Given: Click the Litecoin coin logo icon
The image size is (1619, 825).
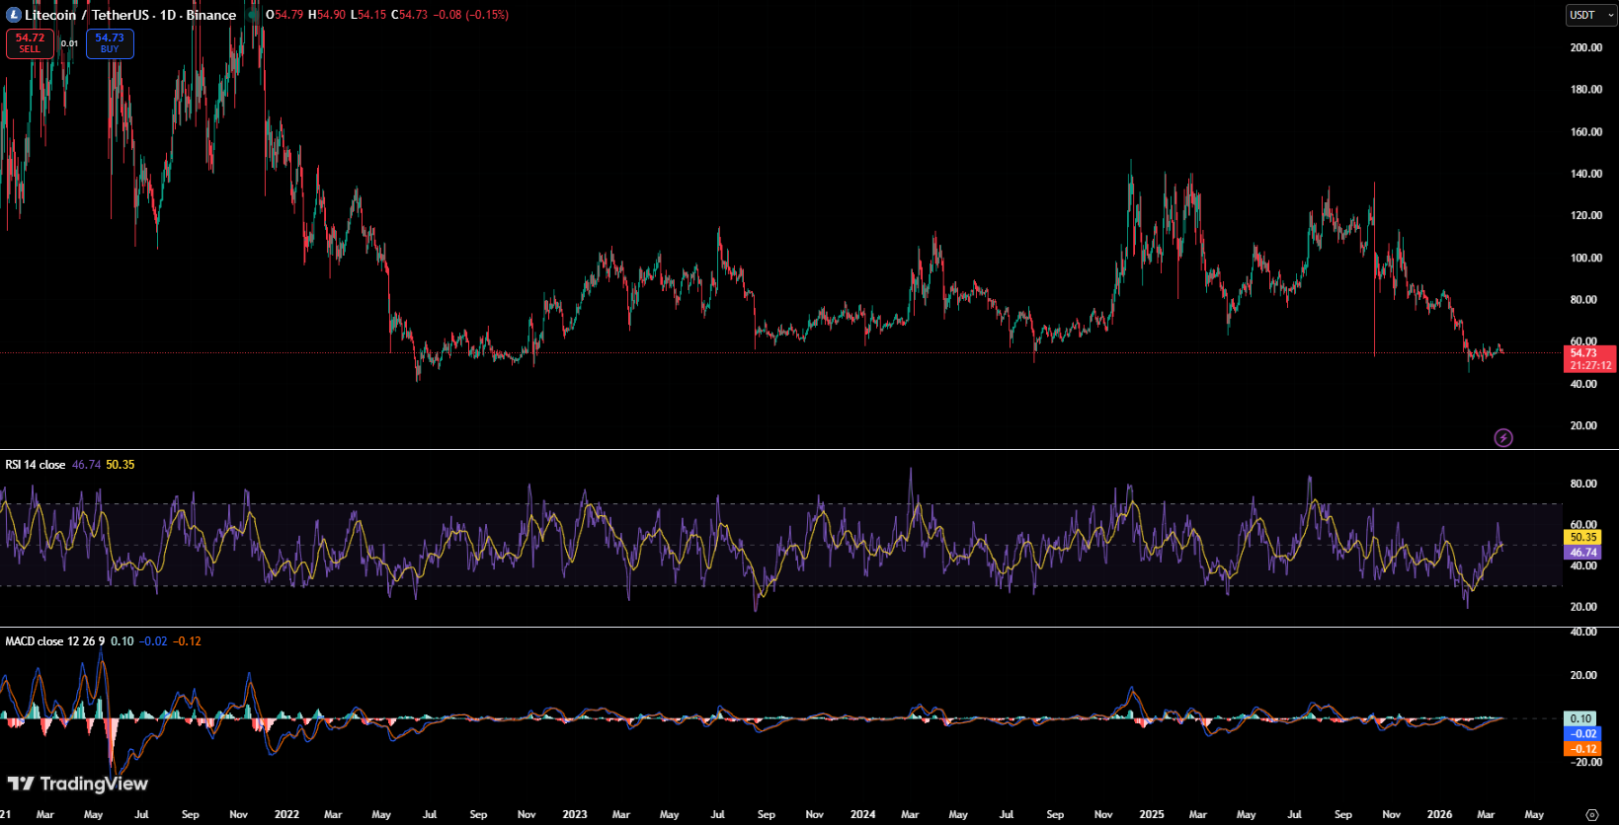Looking at the screenshot, I should [x=14, y=15].
